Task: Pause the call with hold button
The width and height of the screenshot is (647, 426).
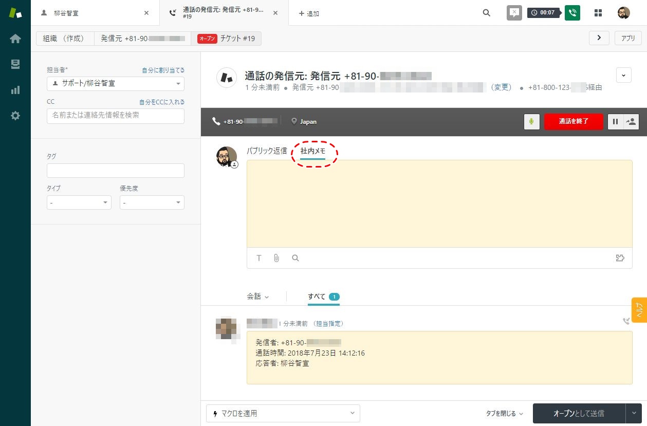Action: (x=616, y=122)
